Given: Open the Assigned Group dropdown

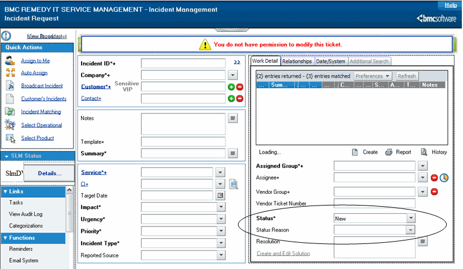Looking at the screenshot, I should coord(423,166).
